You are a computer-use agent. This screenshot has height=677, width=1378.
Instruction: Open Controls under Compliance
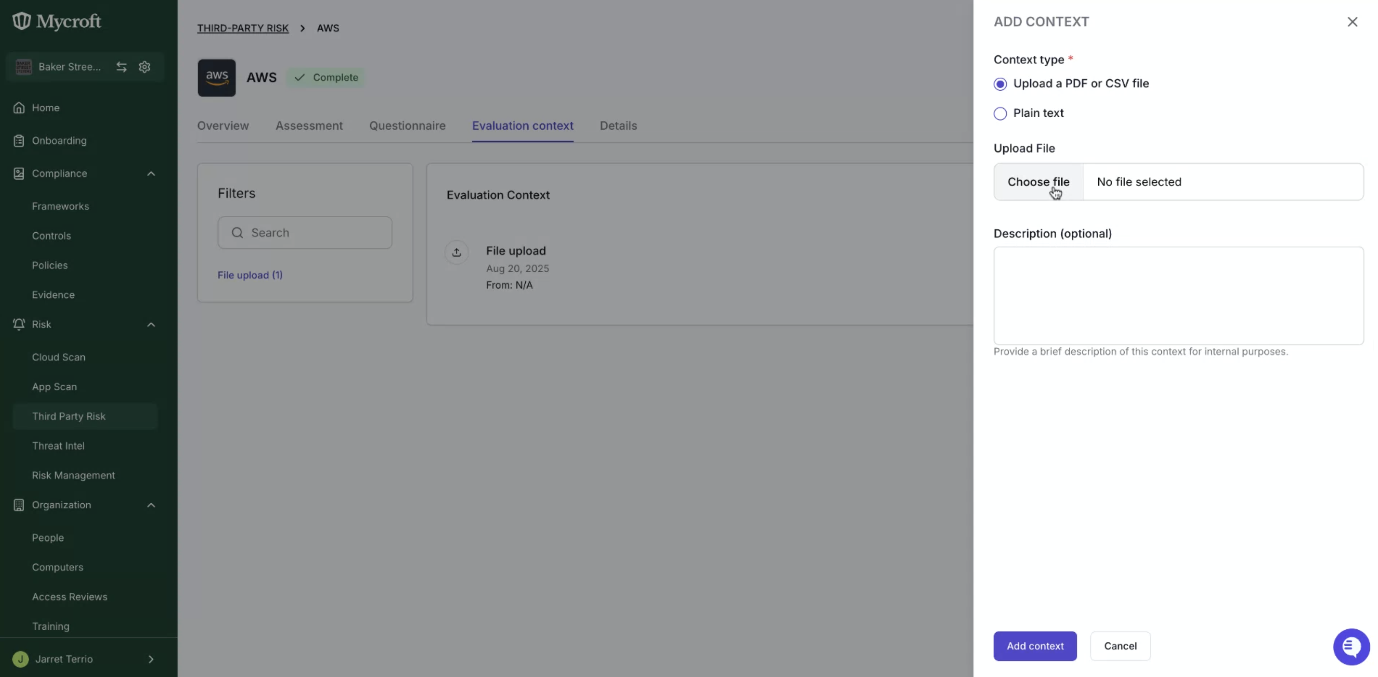pyautogui.click(x=51, y=236)
